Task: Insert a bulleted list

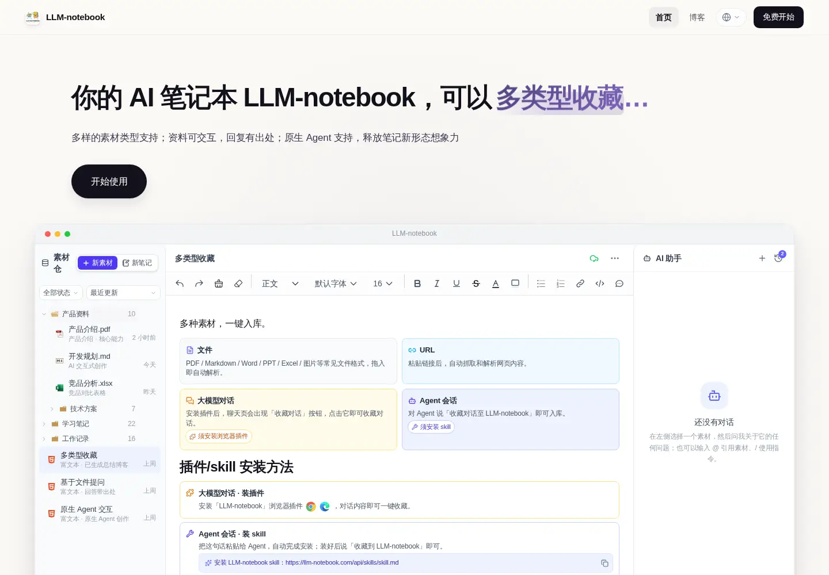Action: (541, 283)
